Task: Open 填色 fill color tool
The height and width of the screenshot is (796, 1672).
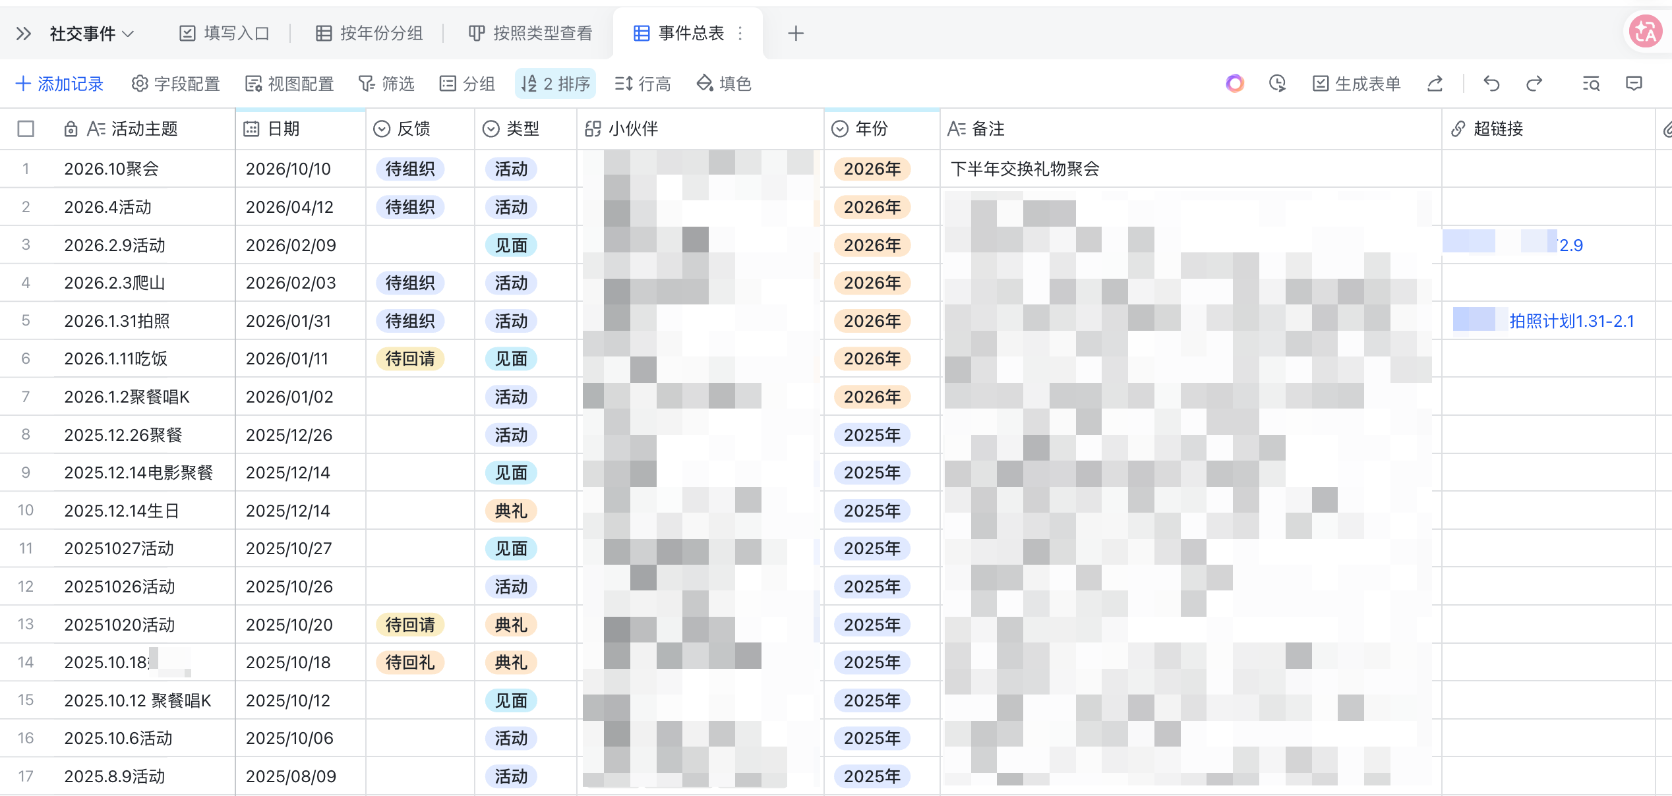Action: pyautogui.click(x=724, y=84)
